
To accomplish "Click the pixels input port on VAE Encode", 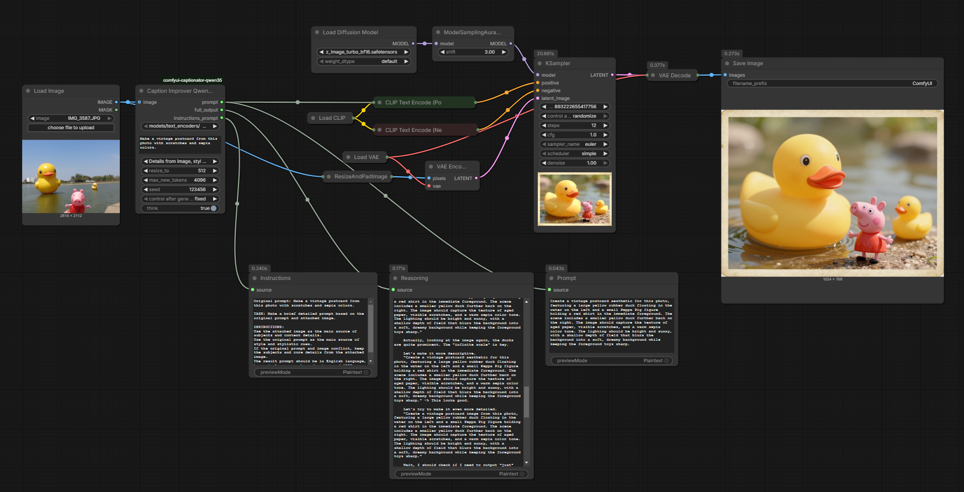I will coord(429,178).
